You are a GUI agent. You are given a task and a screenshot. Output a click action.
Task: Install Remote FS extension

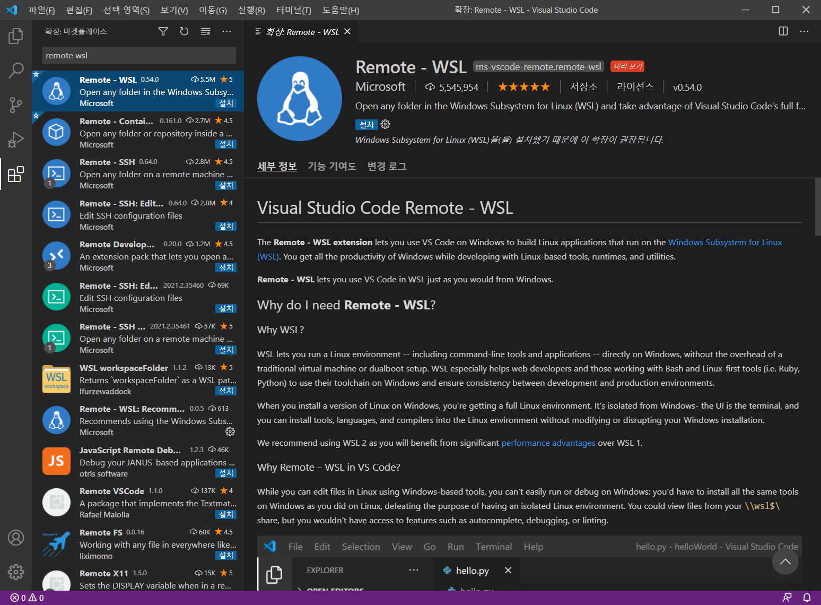pyautogui.click(x=226, y=555)
